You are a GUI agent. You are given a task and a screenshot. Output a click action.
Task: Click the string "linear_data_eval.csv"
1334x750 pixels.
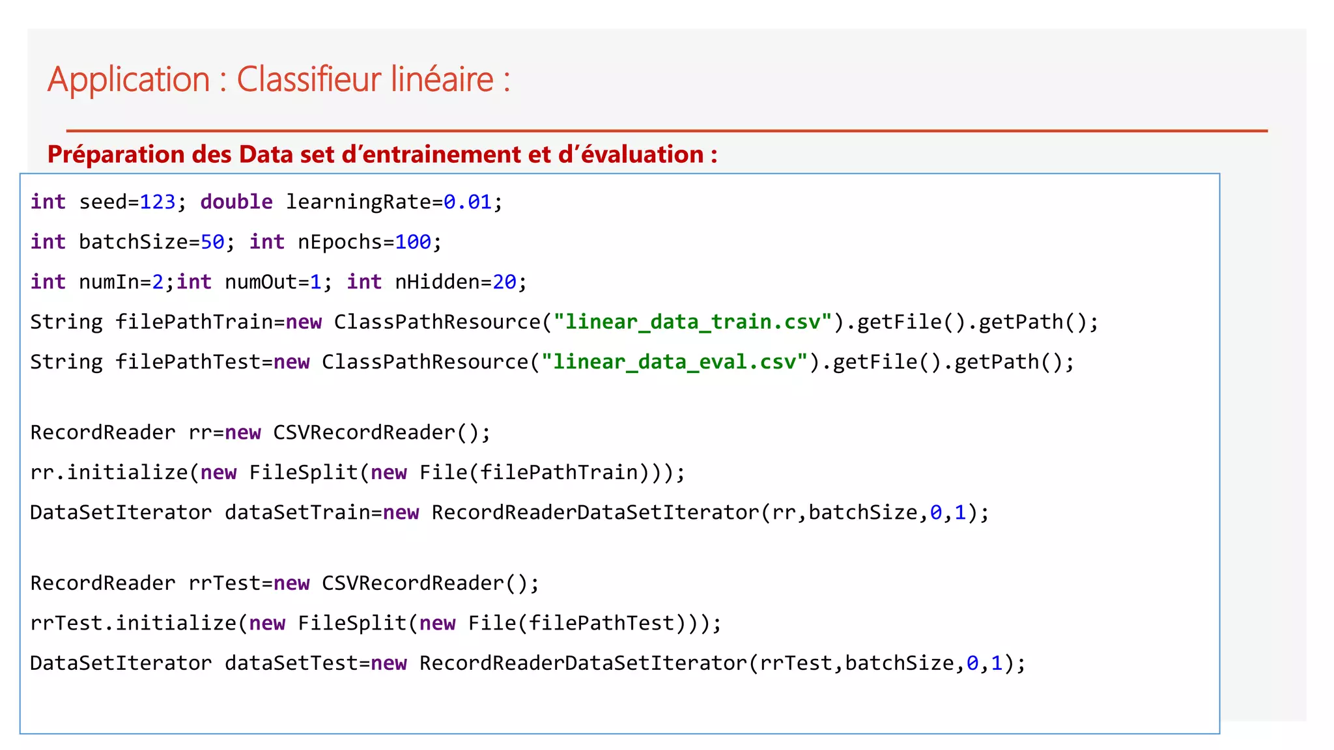[x=675, y=362]
